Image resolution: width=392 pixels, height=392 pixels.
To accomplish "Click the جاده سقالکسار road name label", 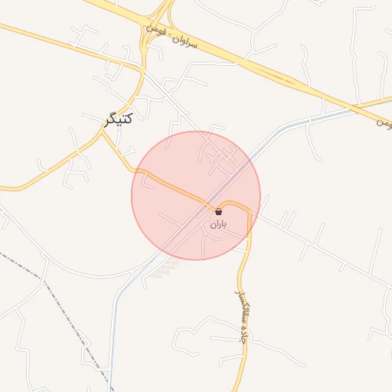I will click(242, 317).
